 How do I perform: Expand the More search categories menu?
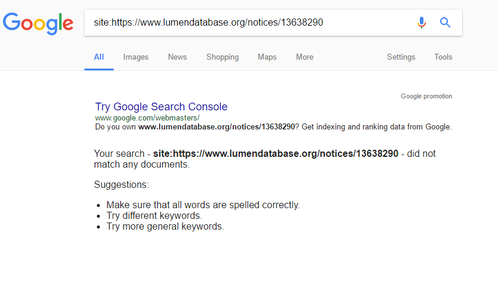coord(304,57)
